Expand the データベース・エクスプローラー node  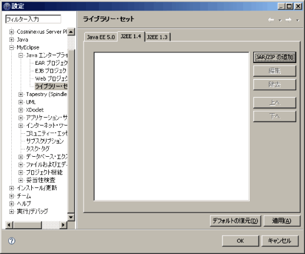click(x=21, y=157)
